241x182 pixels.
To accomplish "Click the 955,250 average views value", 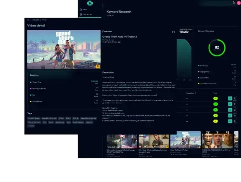I will tap(184, 32).
